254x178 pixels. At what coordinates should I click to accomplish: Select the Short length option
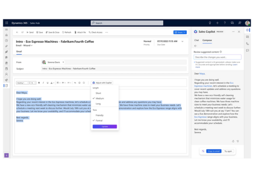(x=98, y=93)
